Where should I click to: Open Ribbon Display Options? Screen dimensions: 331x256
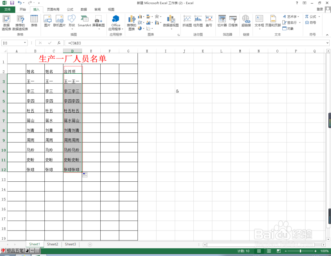[x=305, y=3]
